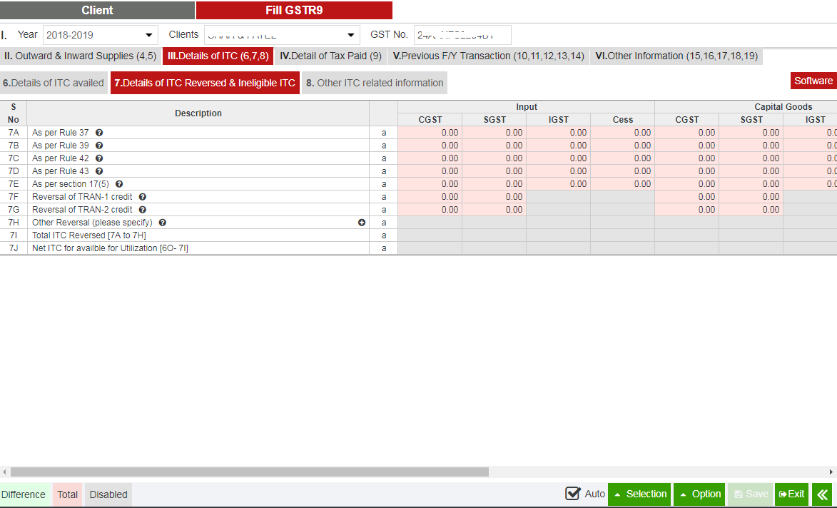
Task: Click help icon for TRAN-1 credit reversal
Action: coord(143,197)
